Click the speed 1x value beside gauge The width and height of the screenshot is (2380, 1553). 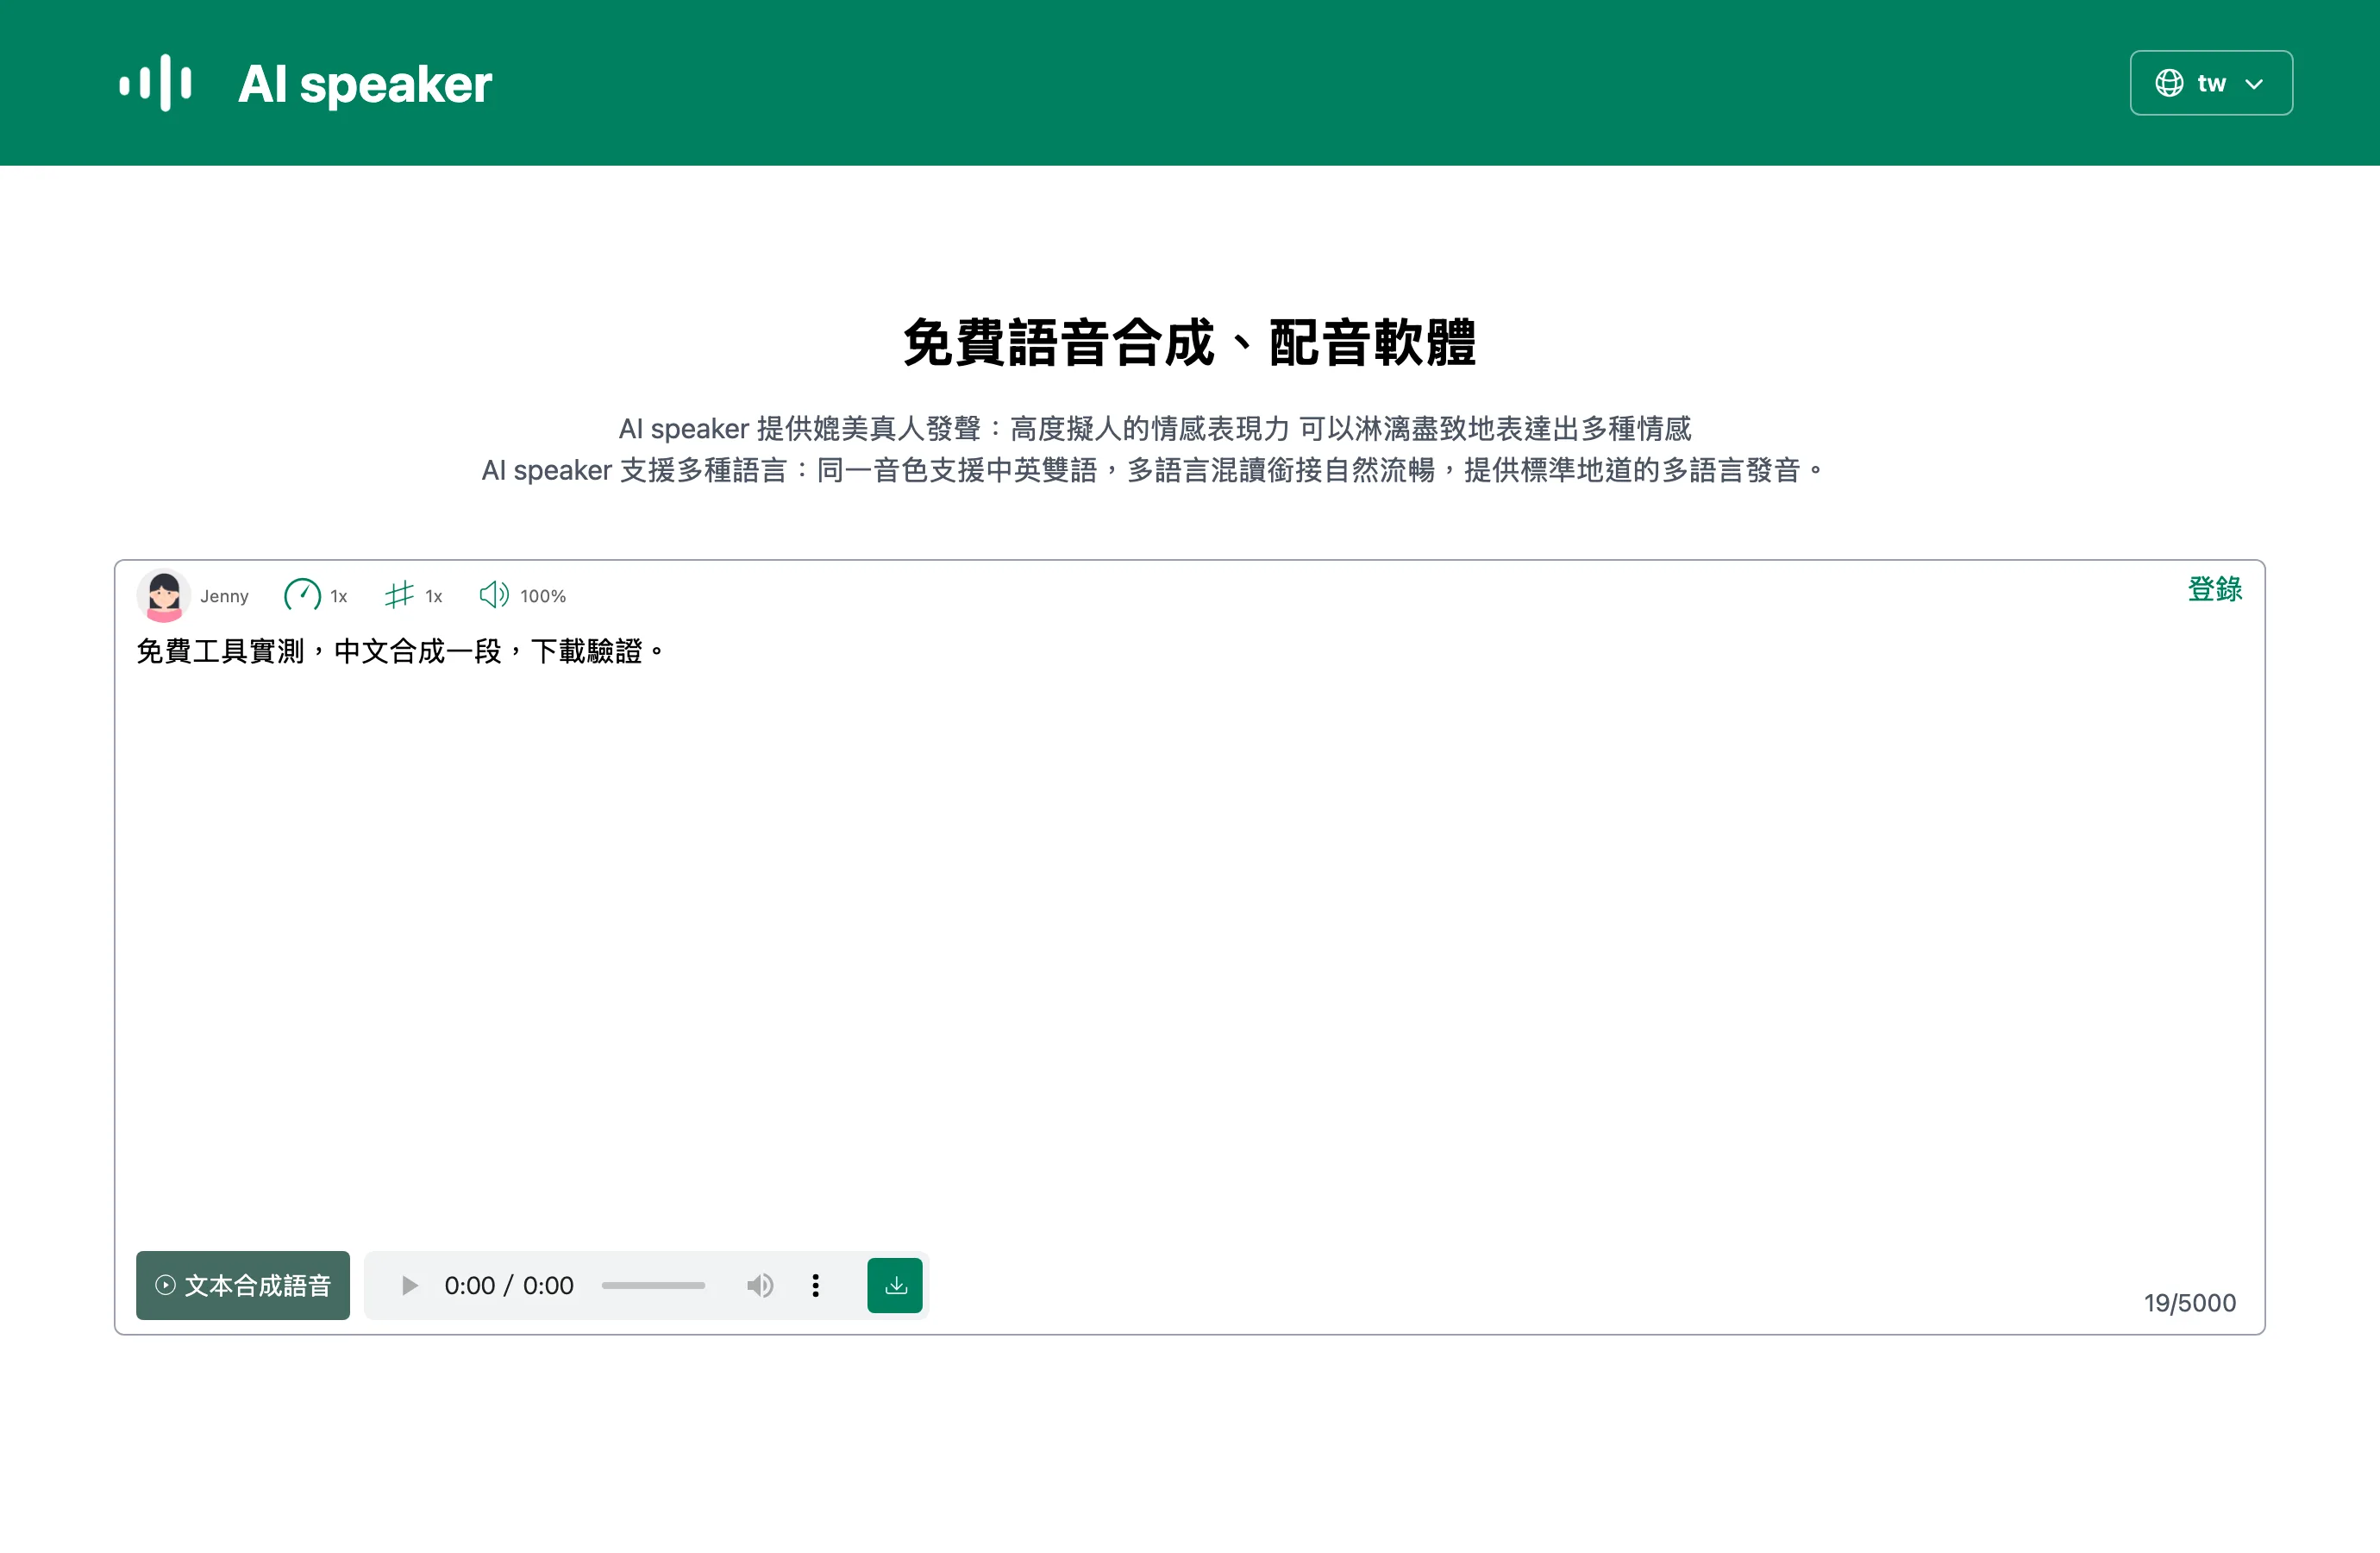339,596
